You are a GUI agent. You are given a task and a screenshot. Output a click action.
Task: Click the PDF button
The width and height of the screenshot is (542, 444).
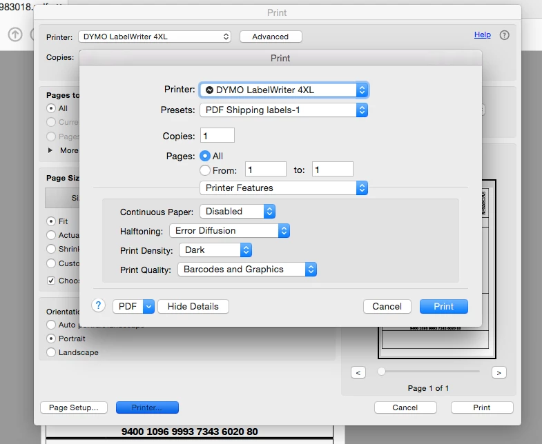tap(128, 306)
